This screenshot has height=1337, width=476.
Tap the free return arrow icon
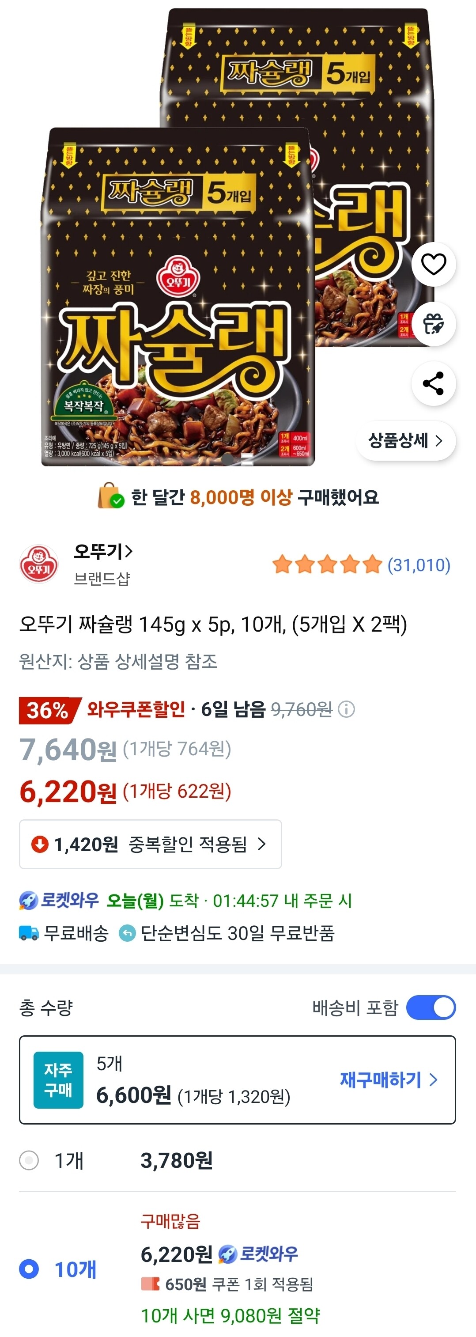tap(127, 933)
